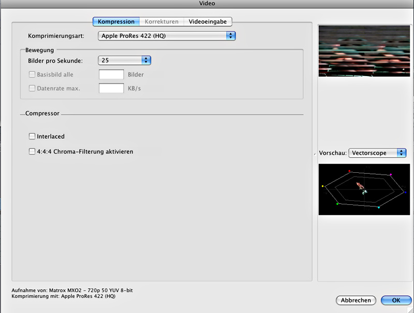Switch to the Kompression tab

coord(116,22)
